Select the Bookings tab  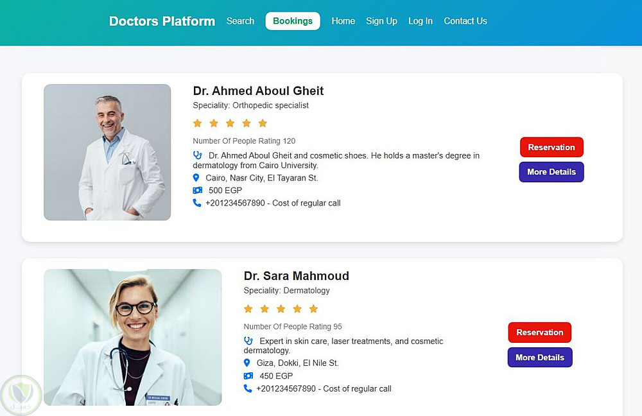click(293, 21)
